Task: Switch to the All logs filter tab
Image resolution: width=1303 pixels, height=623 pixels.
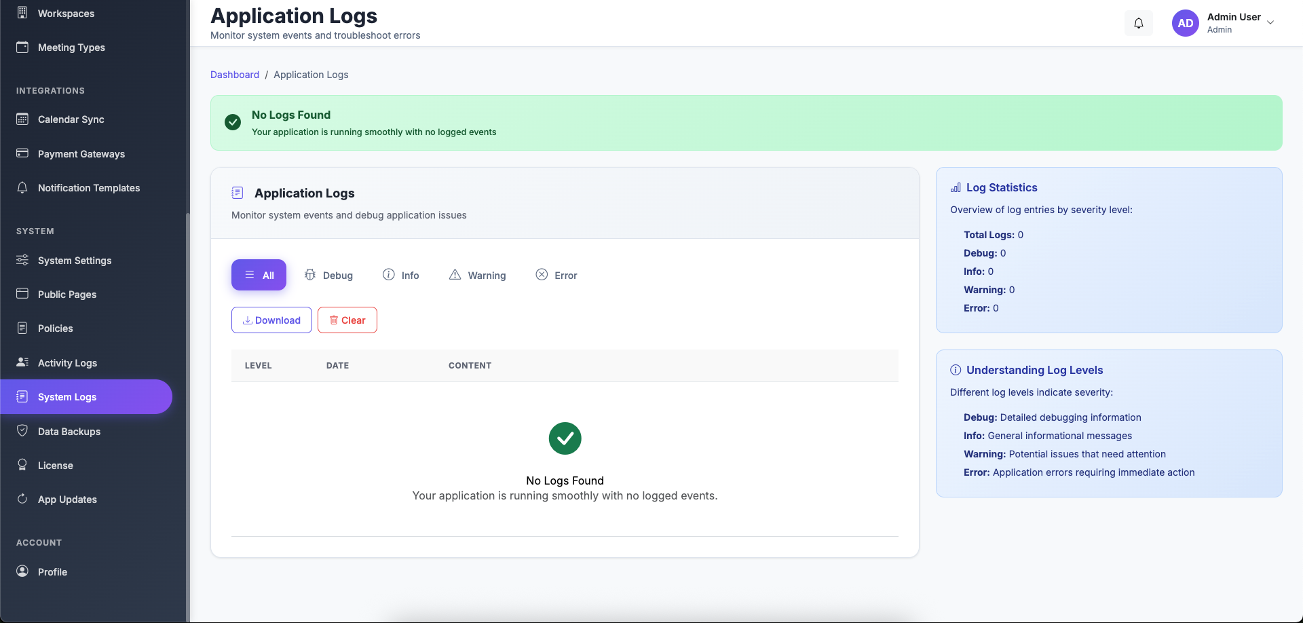Action: [x=259, y=275]
